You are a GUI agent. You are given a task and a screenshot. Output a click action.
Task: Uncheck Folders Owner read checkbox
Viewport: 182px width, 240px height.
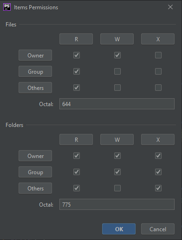[77, 156]
